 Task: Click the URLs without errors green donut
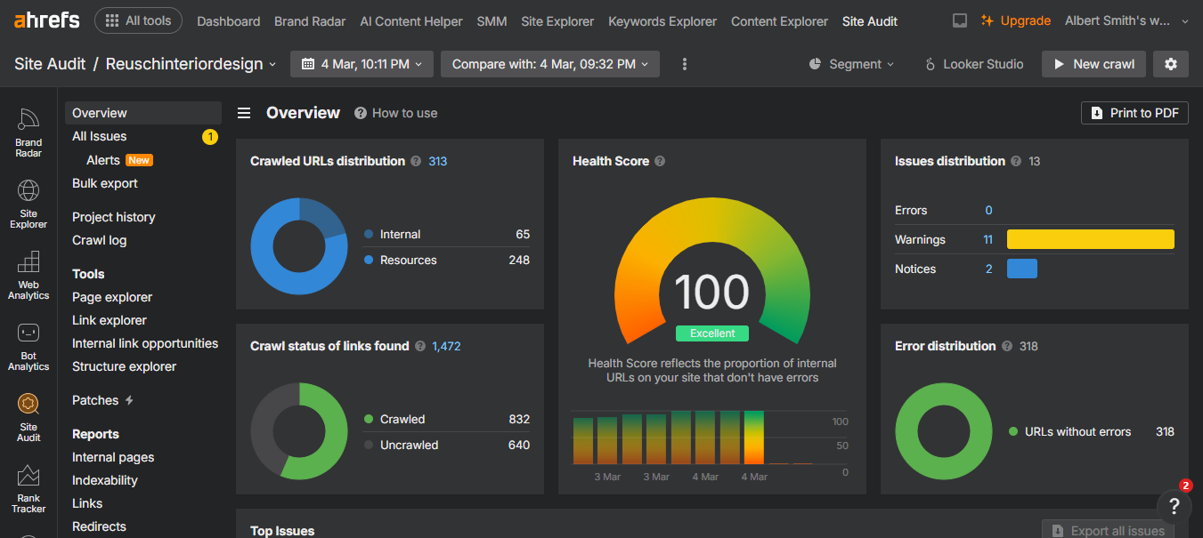943,431
